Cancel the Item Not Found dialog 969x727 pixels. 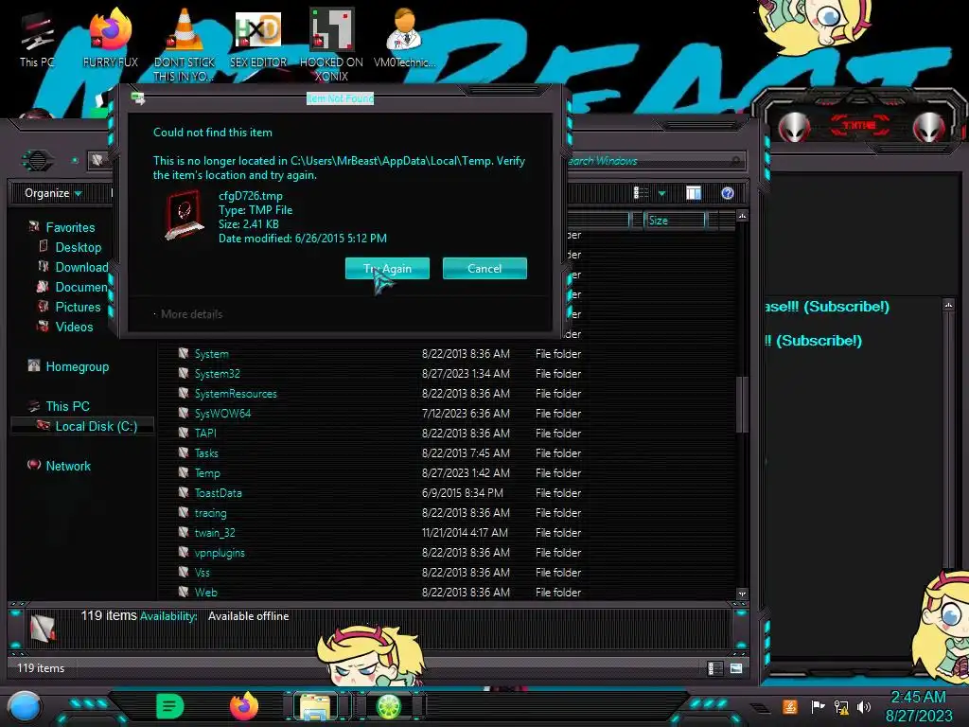tap(484, 268)
